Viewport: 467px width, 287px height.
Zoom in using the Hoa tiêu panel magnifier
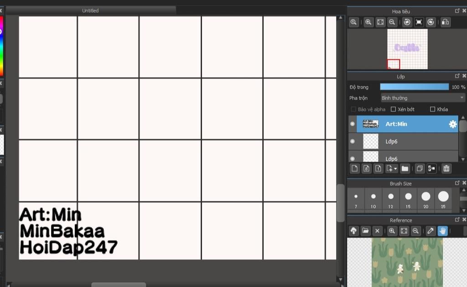(368, 22)
